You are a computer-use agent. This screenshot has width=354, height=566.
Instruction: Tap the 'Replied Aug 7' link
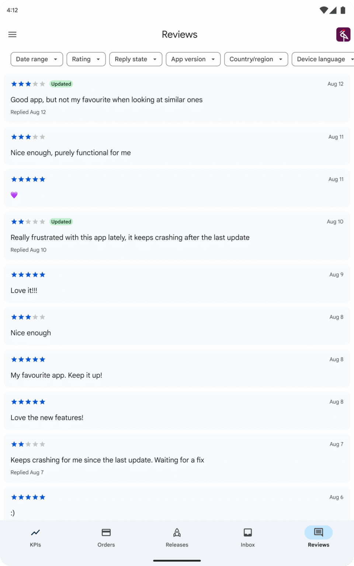pos(27,472)
